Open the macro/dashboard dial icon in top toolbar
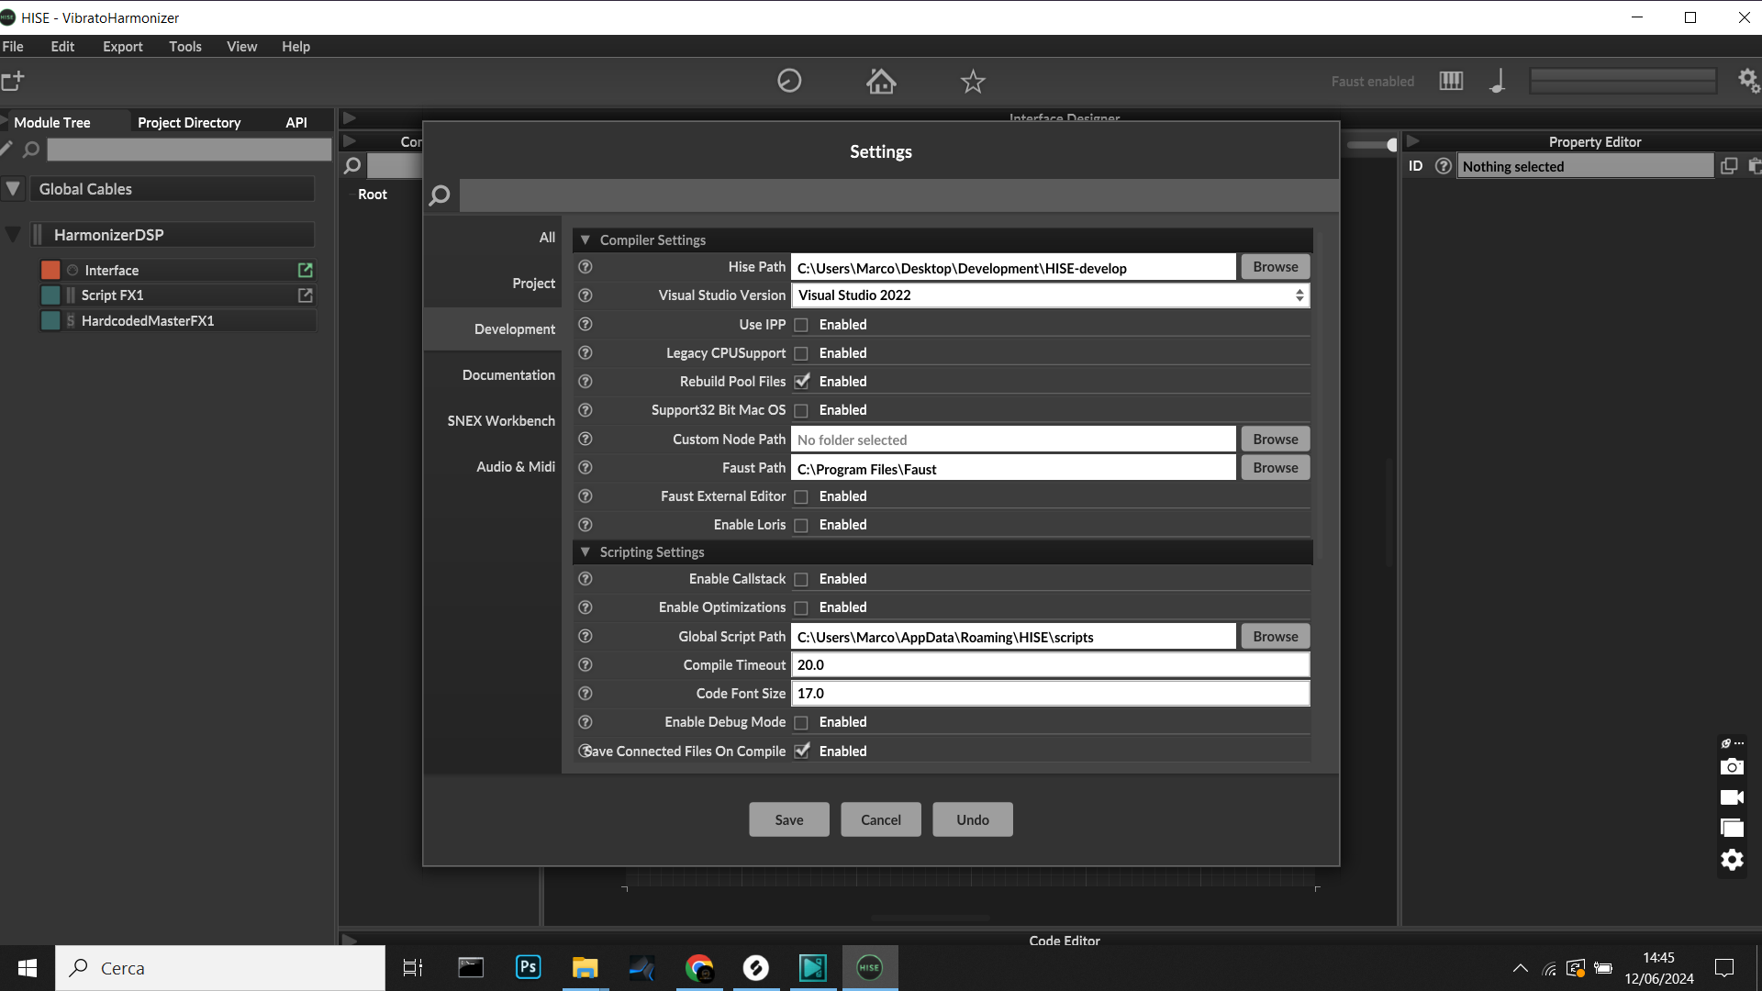 click(789, 82)
